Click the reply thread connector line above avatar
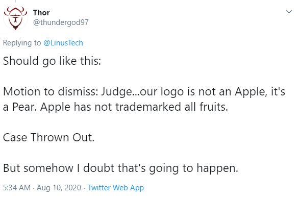This screenshot has height=199, width=299. pyautogui.click(x=15, y=2)
